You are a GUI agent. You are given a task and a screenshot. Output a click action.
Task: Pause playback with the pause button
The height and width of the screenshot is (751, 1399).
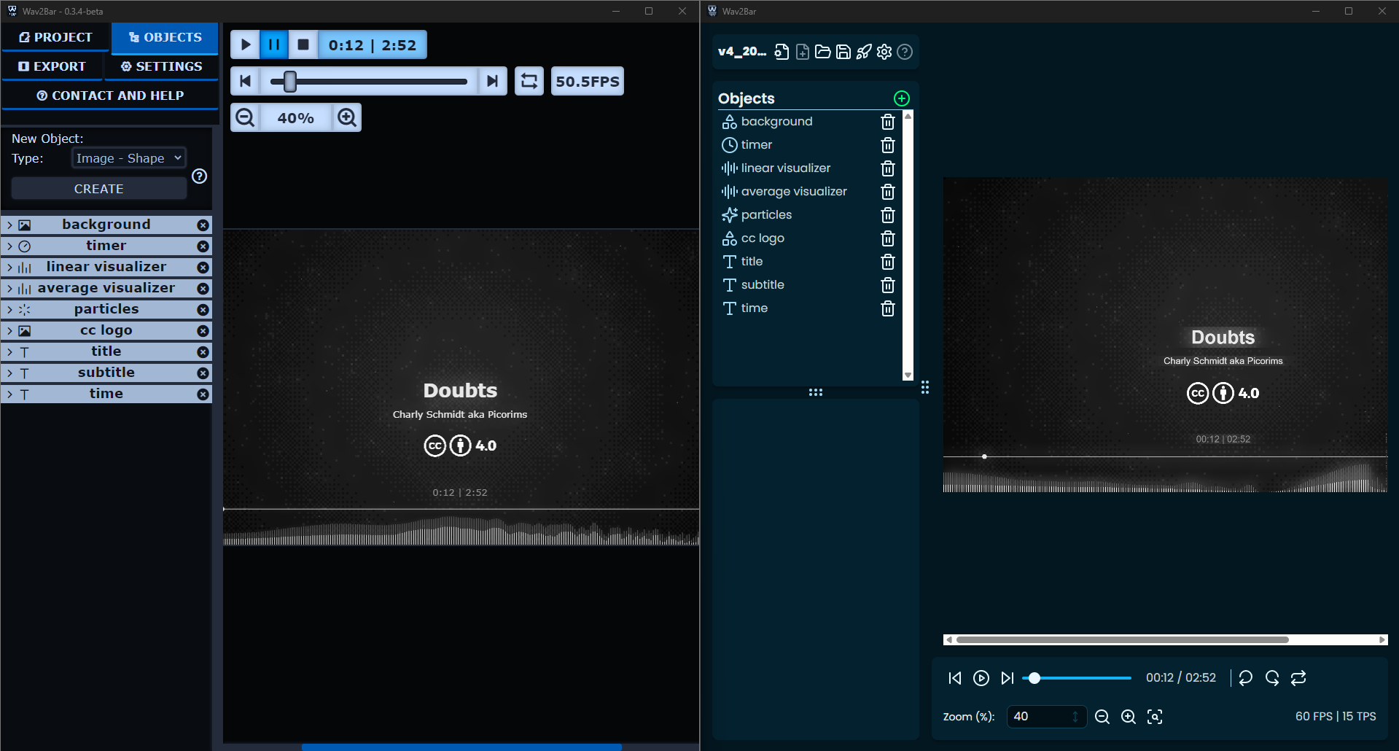[x=274, y=44]
